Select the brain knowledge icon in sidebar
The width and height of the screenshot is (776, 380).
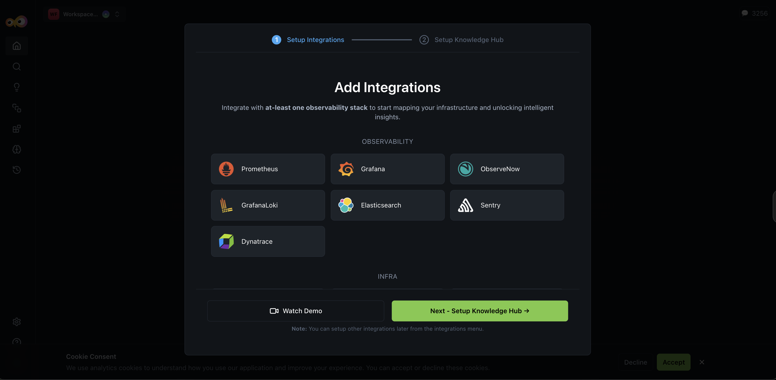tap(16, 149)
